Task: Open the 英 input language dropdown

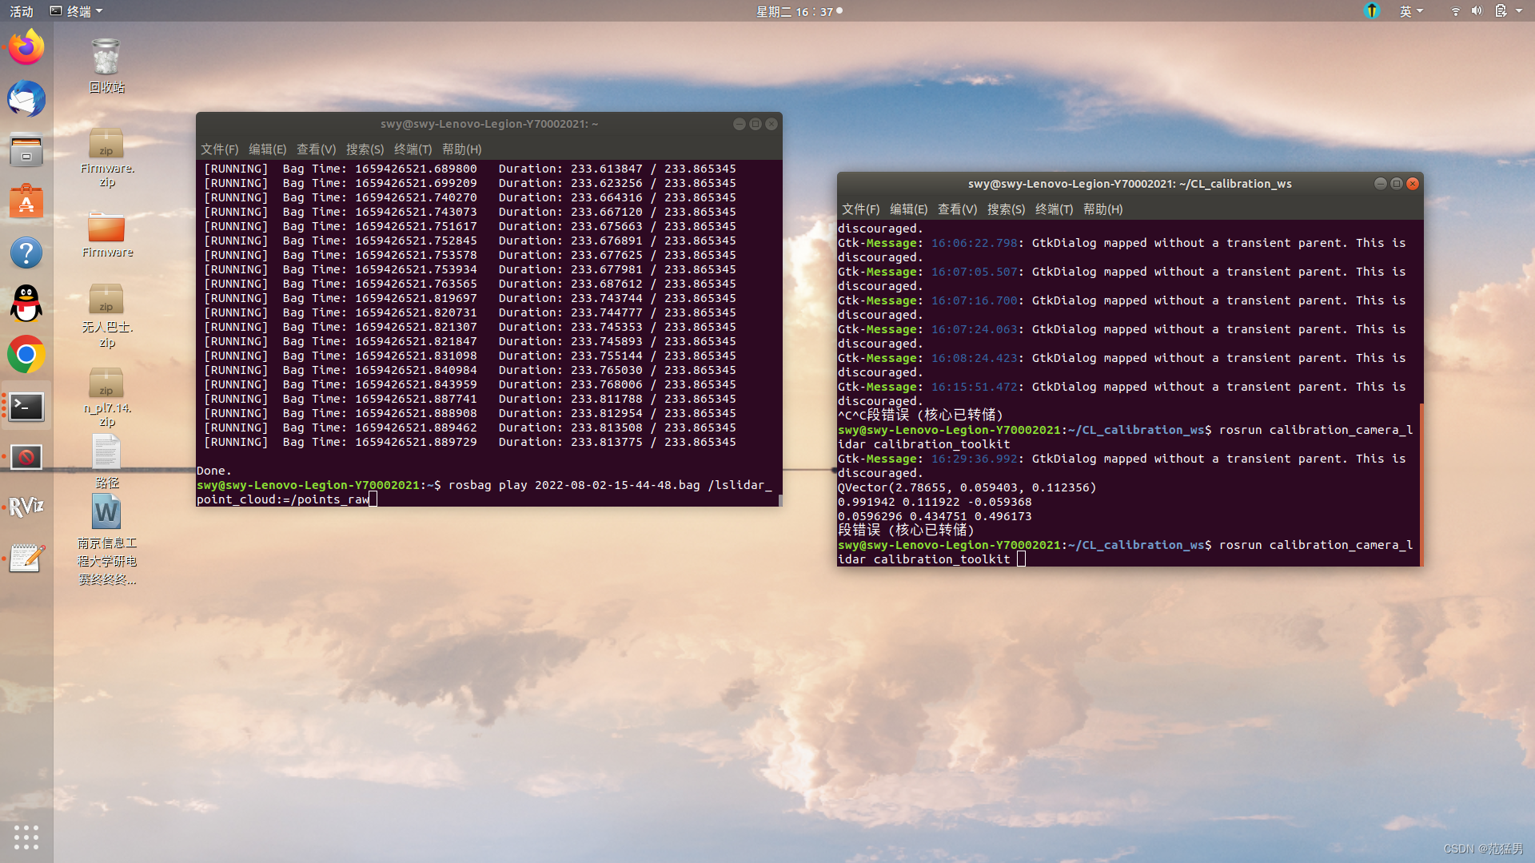Action: 1411,11
